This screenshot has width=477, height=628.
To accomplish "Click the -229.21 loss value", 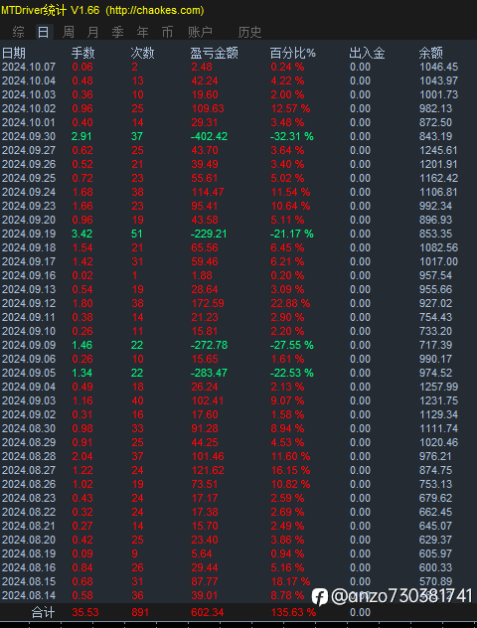I will click(209, 234).
